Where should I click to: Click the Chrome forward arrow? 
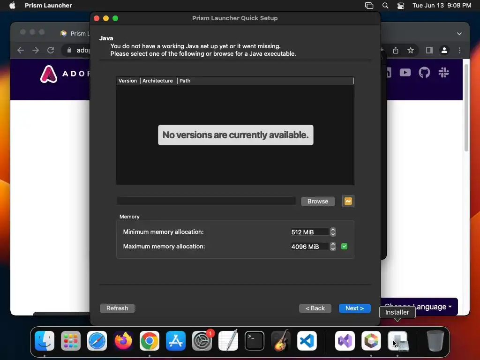[36, 50]
